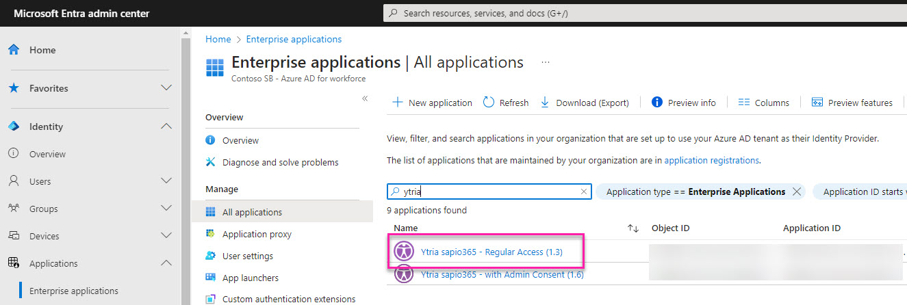
Task: Follow the application registrations link
Action: [x=711, y=160]
